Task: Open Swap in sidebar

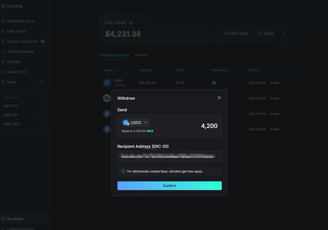Action: pyautogui.click(x=11, y=82)
